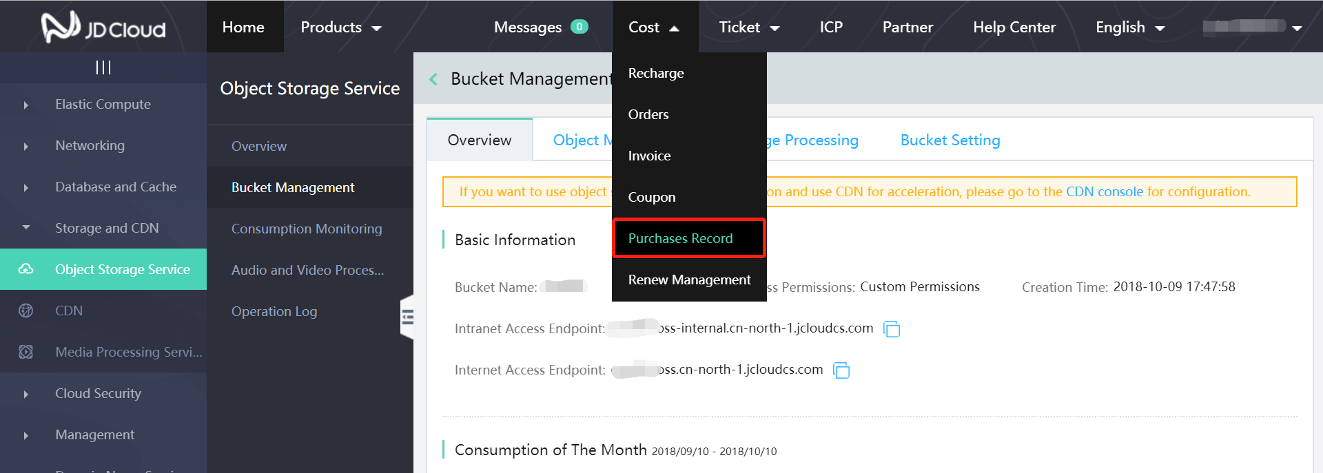Select Renew Management from Cost menu

click(689, 280)
